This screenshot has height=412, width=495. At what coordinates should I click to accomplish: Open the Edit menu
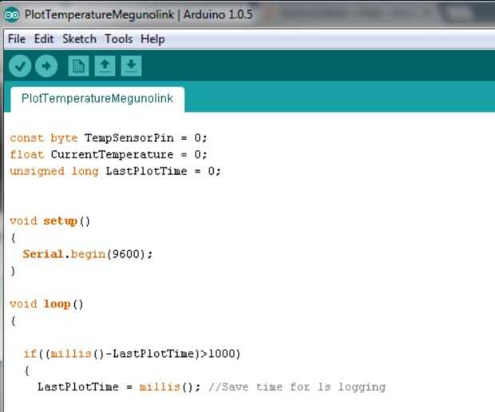point(44,39)
